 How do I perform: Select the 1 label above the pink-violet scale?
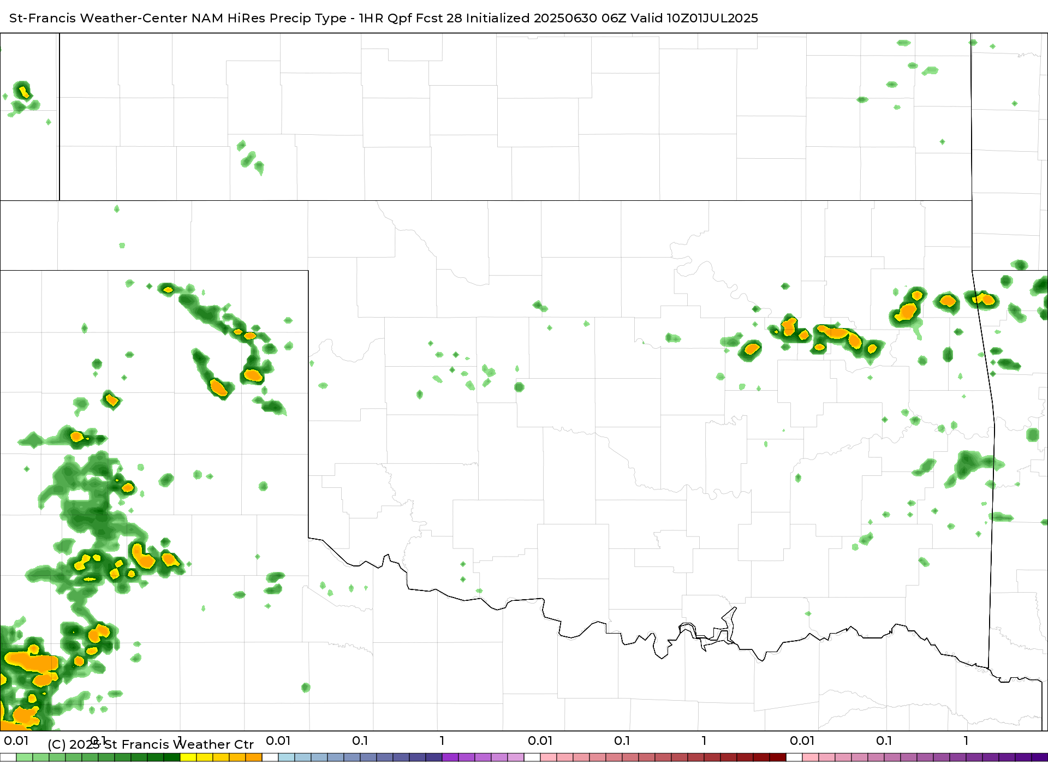(x=966, y=741)
